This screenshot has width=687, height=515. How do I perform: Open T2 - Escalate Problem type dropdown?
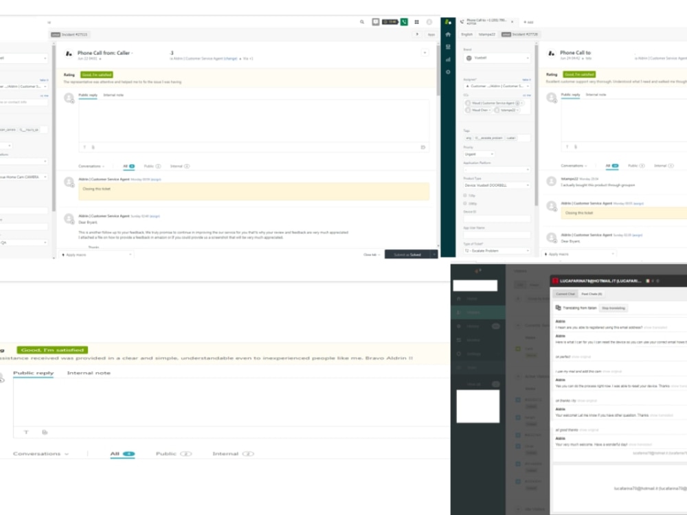click(497, 251)
